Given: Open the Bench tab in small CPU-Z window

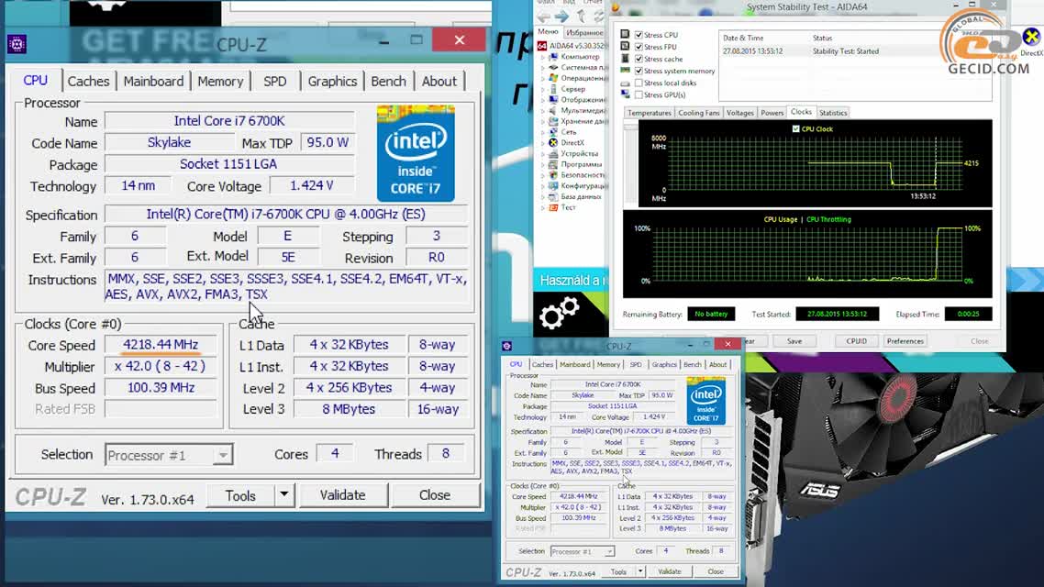Looking at the screenshot, I should coord(693,364).
